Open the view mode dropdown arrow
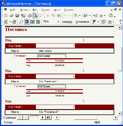This screenshot has width=123, height=126. (x=10, y=22)
